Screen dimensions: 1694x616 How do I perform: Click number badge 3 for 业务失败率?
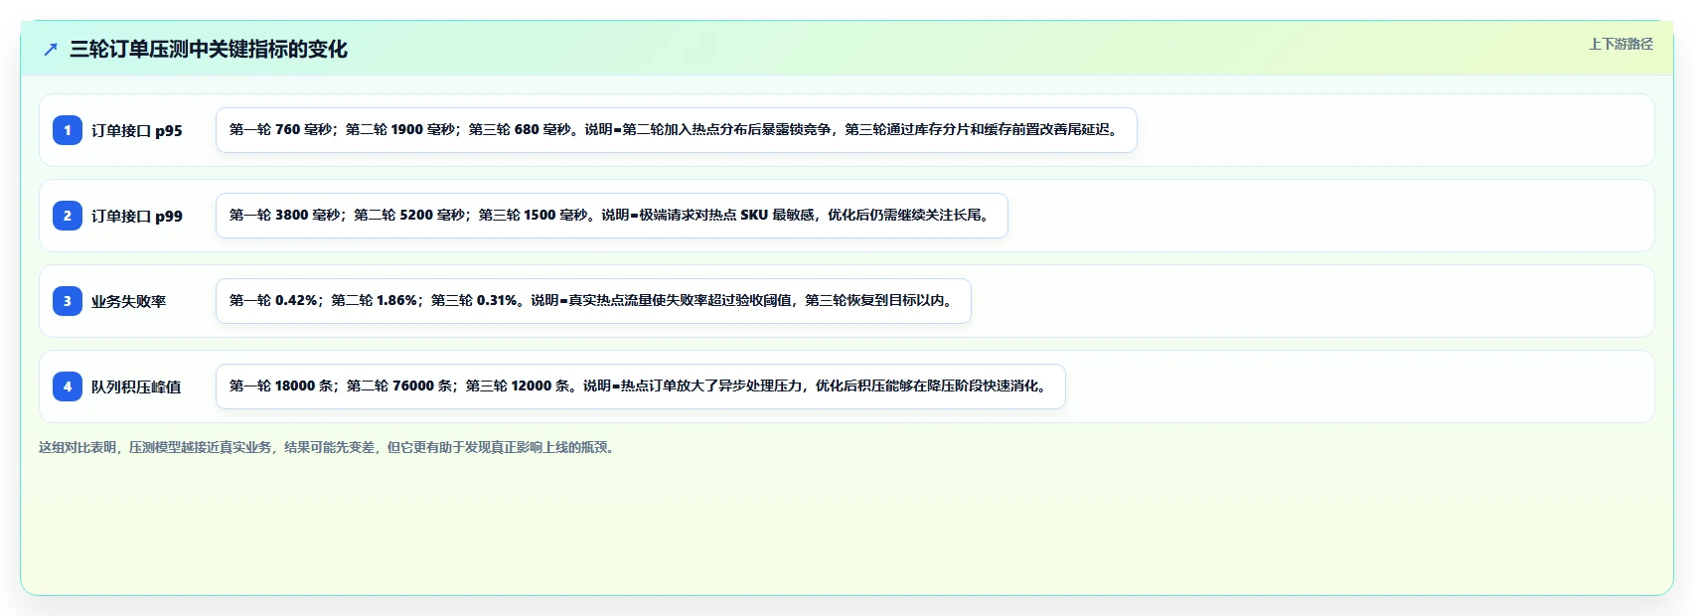tap(68, 301)
